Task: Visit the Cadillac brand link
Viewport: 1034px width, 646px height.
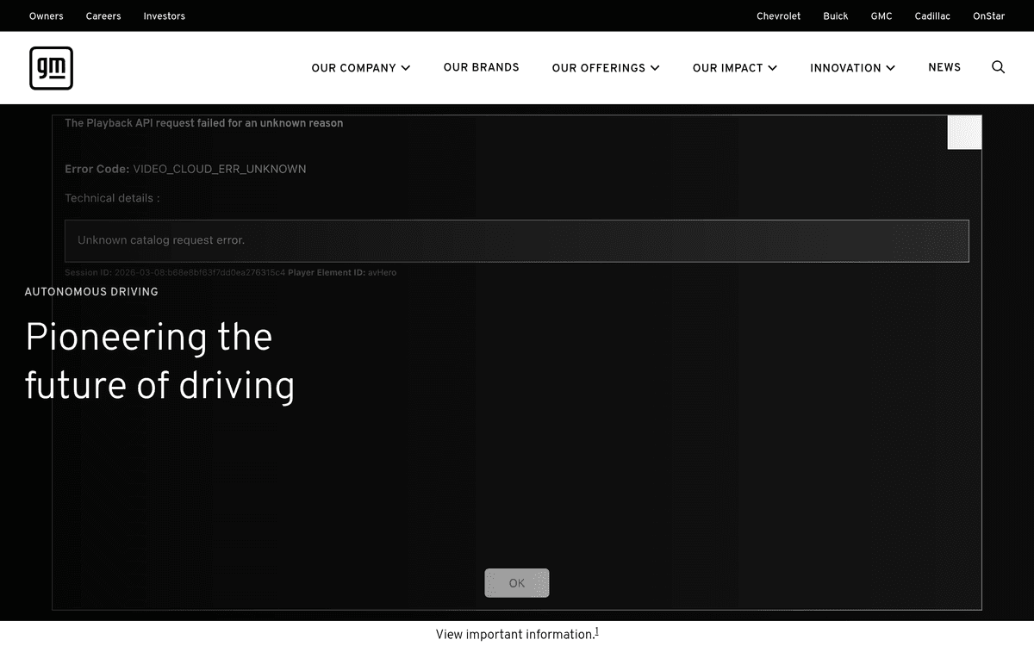Action: pyautogui.click(x=932, y=16)
